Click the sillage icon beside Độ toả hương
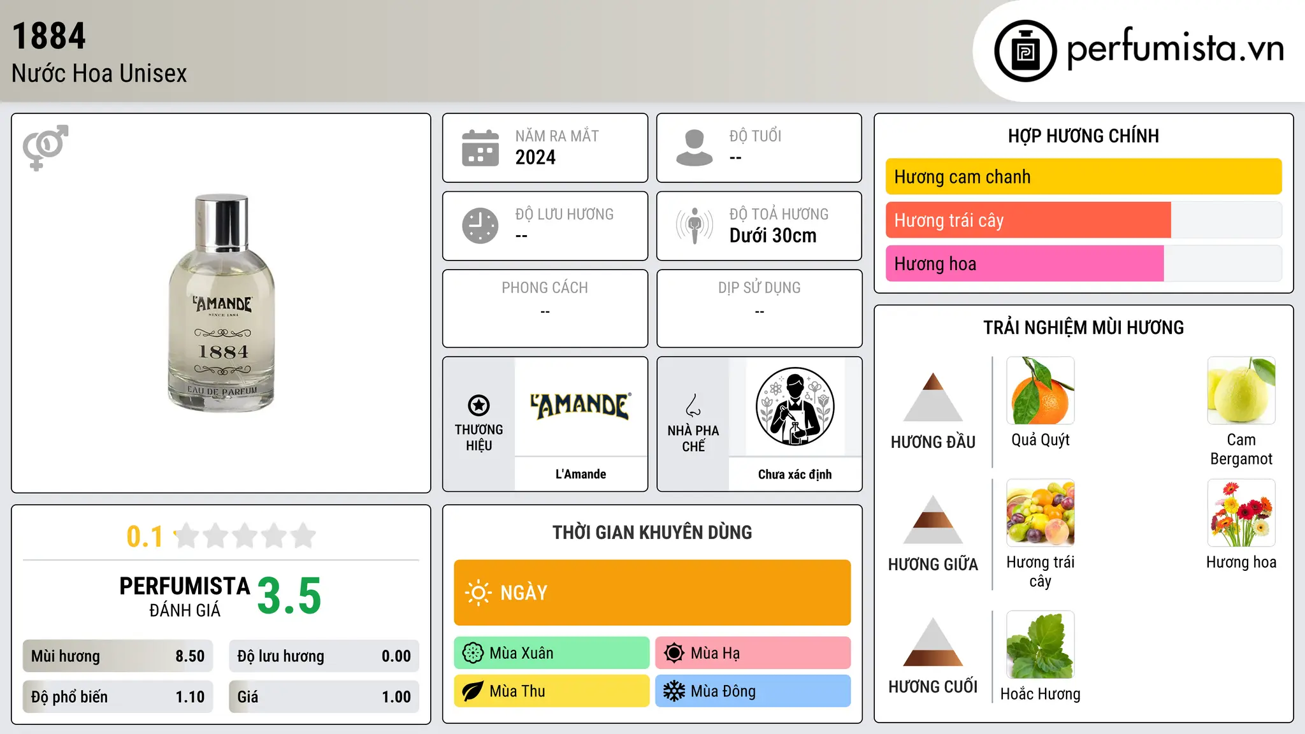This screenshot has height=734, width=1305. pyautogui.click(x=694, y=226)
